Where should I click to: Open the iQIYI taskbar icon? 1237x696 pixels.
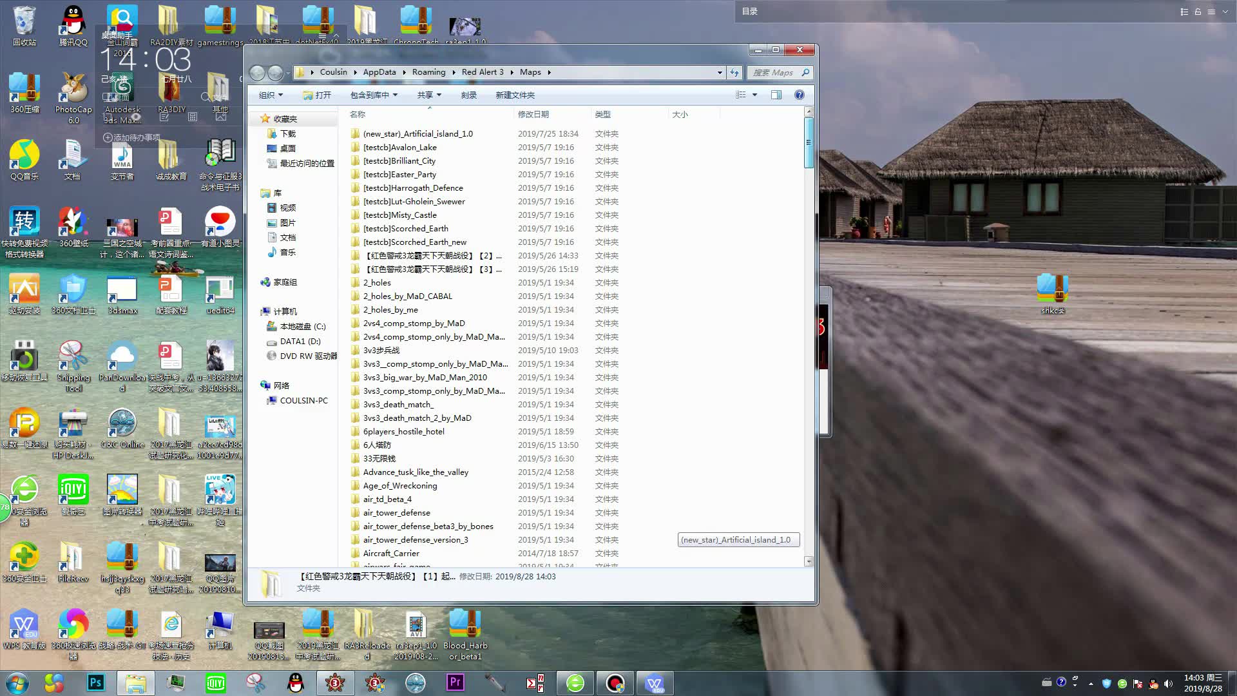coord(216,682)
